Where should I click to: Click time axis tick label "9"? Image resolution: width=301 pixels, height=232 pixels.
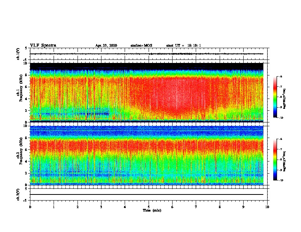coord(243,207)
